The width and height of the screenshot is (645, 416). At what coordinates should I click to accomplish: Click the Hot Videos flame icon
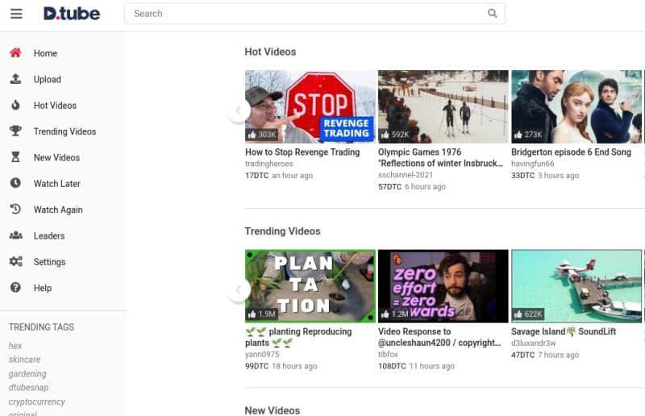point(15,106)
